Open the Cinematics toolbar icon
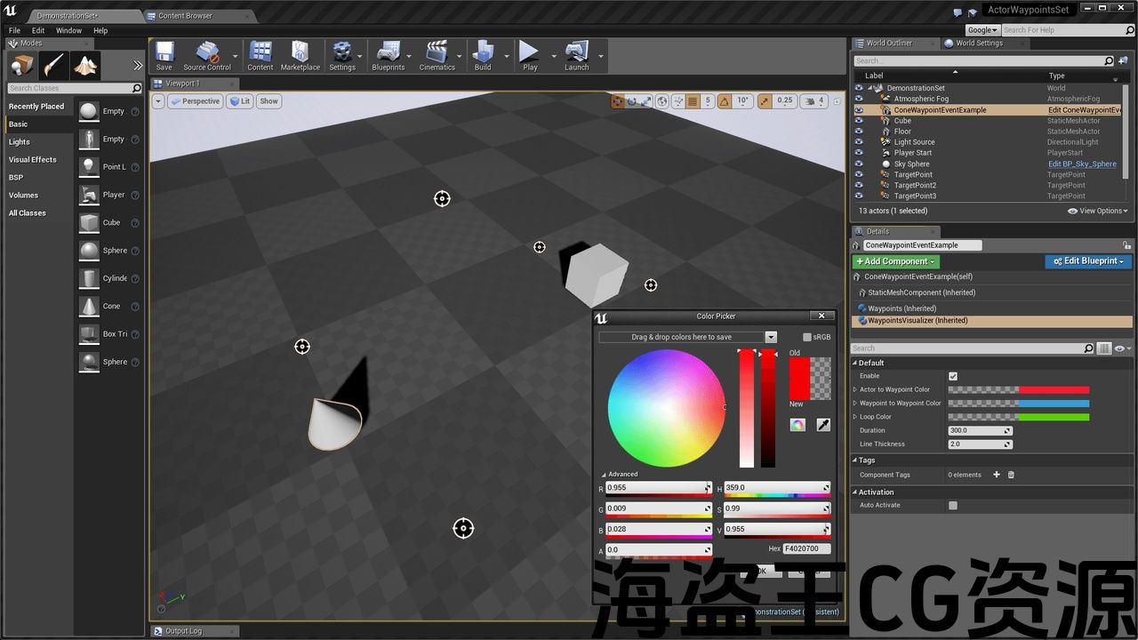 [437, 55]
